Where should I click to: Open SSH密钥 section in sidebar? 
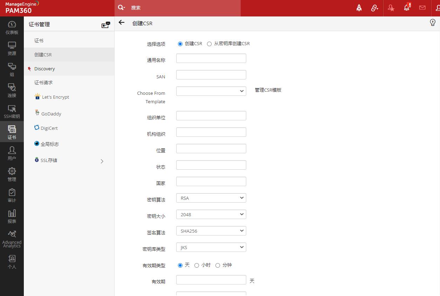12,111
